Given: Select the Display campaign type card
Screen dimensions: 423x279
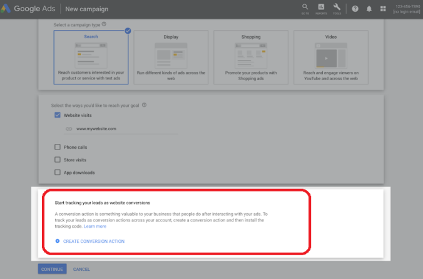Looking at the screenshot, I should click(171, 57).
